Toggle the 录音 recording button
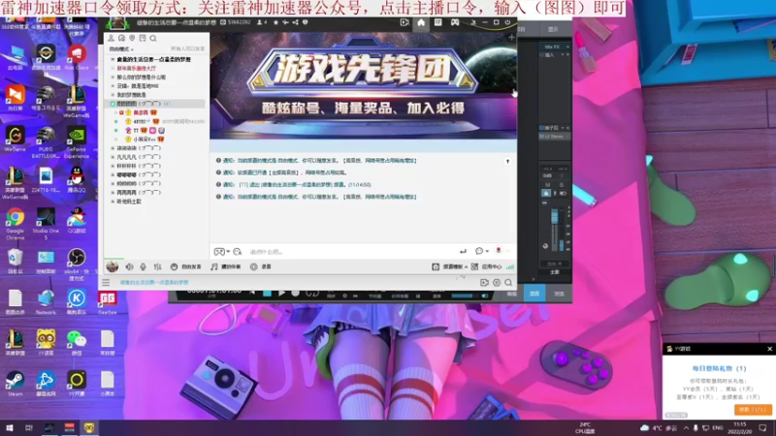Image resolution: width=776 pixels, height=436 pixels. coord(261,267)
